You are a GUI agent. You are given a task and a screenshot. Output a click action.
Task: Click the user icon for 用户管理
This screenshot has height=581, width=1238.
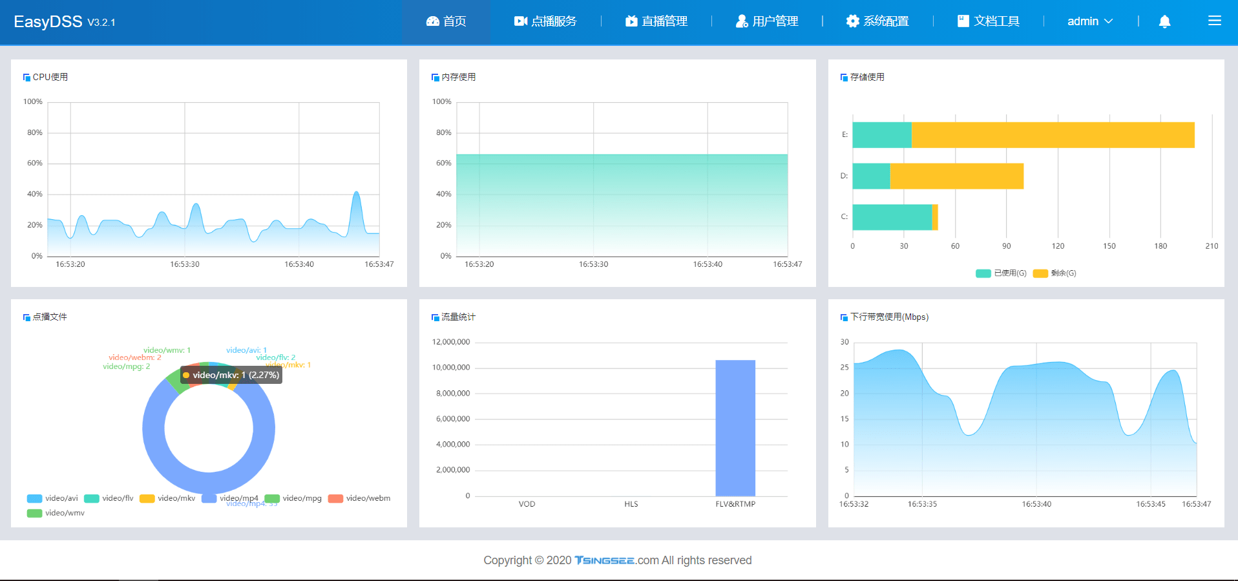[742, 21]
